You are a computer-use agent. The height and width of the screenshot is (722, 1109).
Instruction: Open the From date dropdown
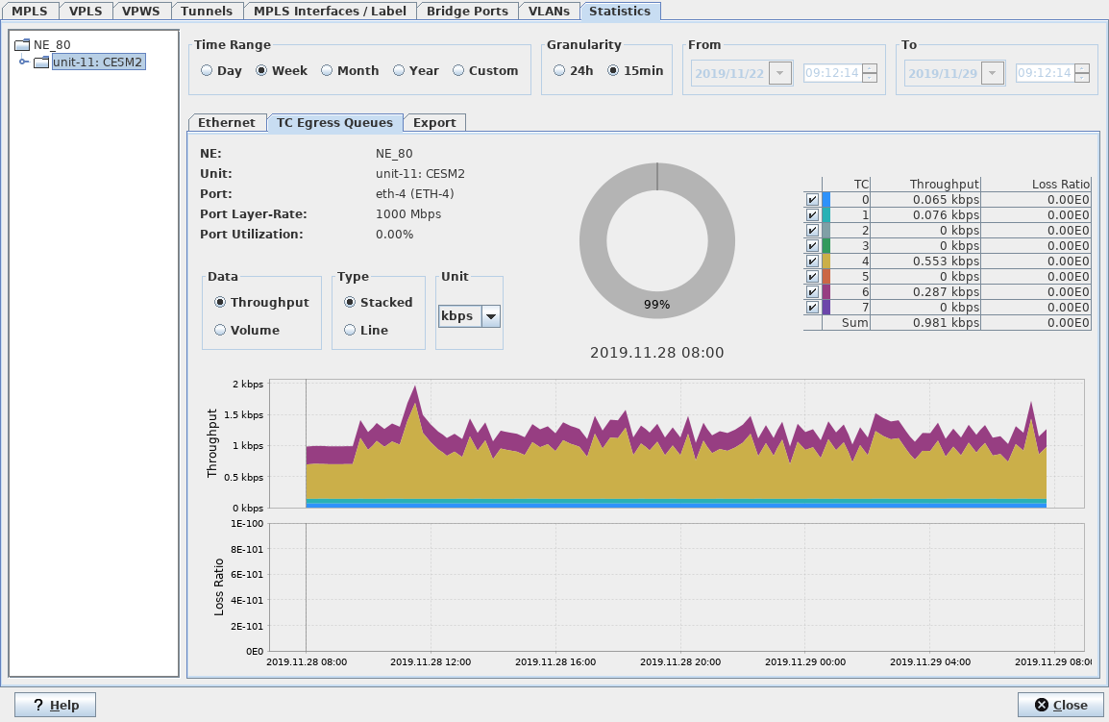click(x=779, y=74)
